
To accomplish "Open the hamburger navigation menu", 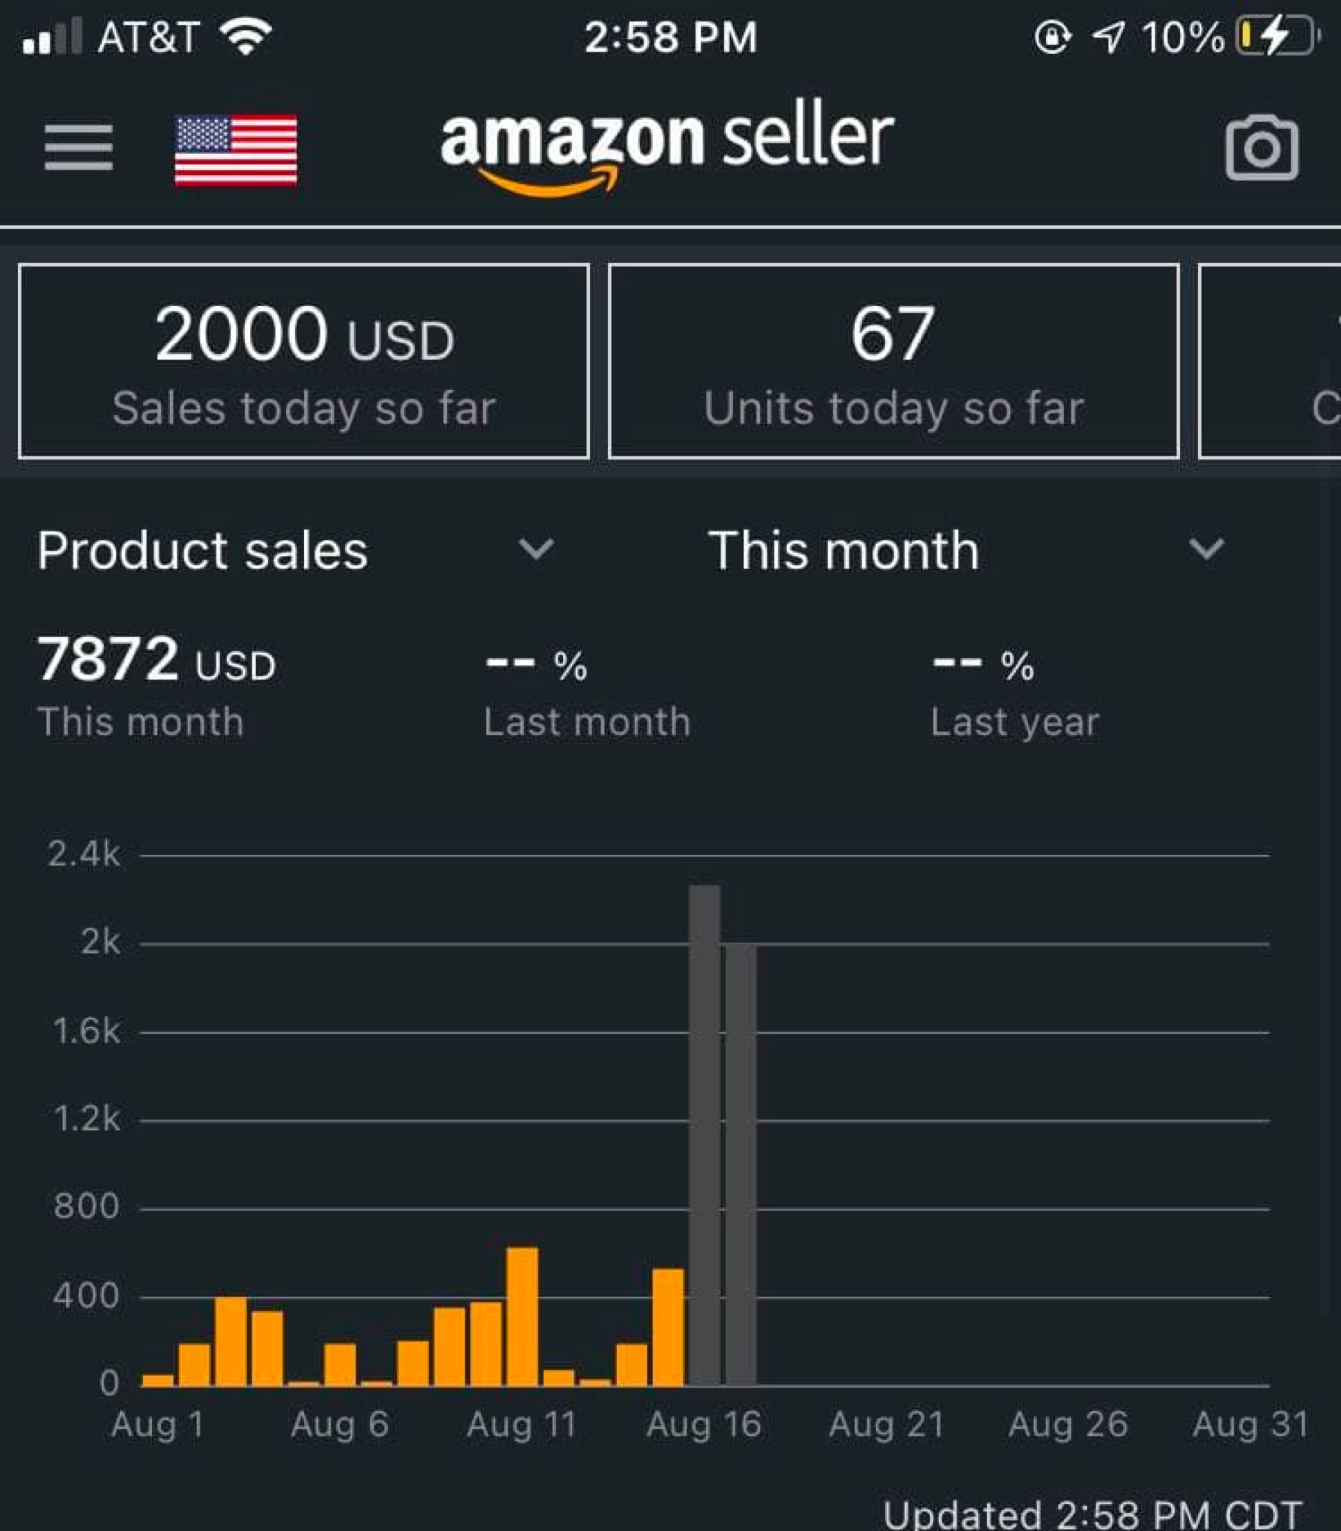I will tap(78, 147).
